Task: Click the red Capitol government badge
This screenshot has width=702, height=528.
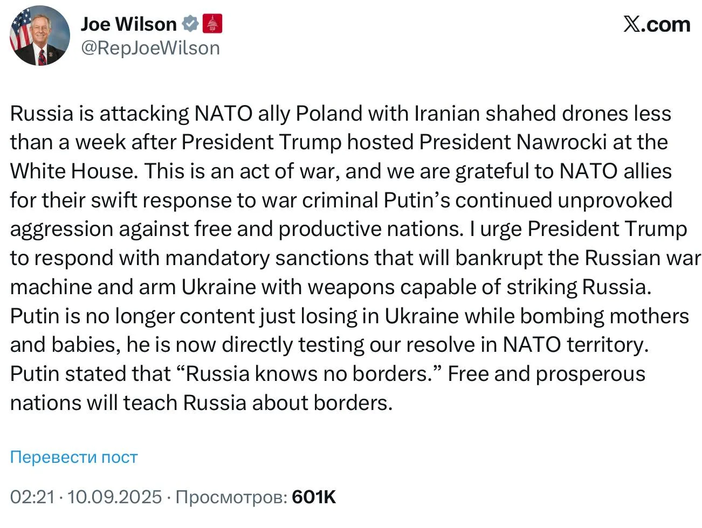Action: coord(212,24)
